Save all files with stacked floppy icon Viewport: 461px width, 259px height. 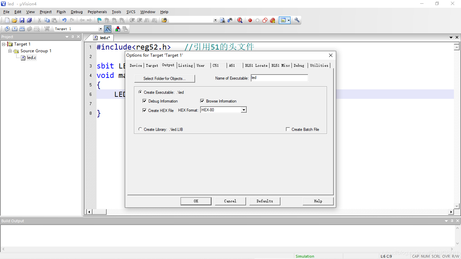click(29, 20)
